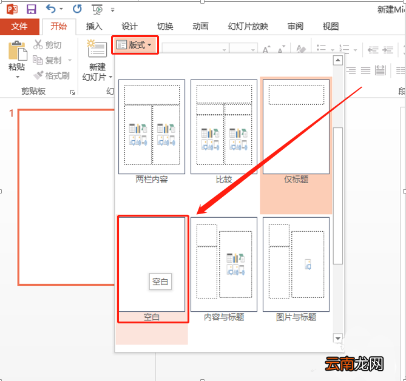
Task: Apply numbered list icon
Action: [344, 49]
